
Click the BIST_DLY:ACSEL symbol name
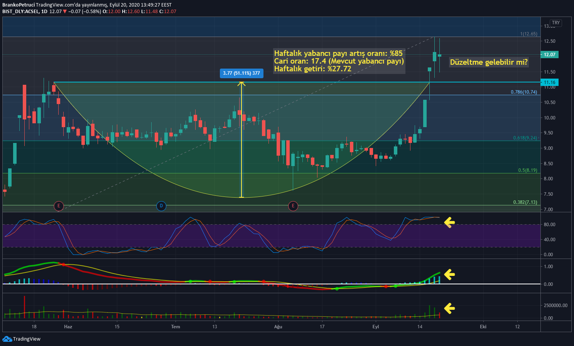[20, 12]
